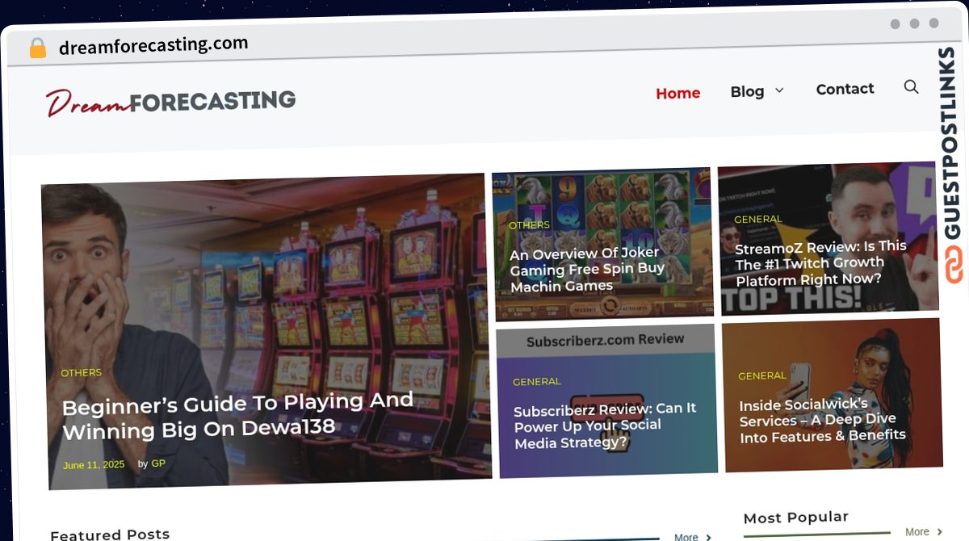Select GENERAL tag on Socialwick post

point(762,375)
